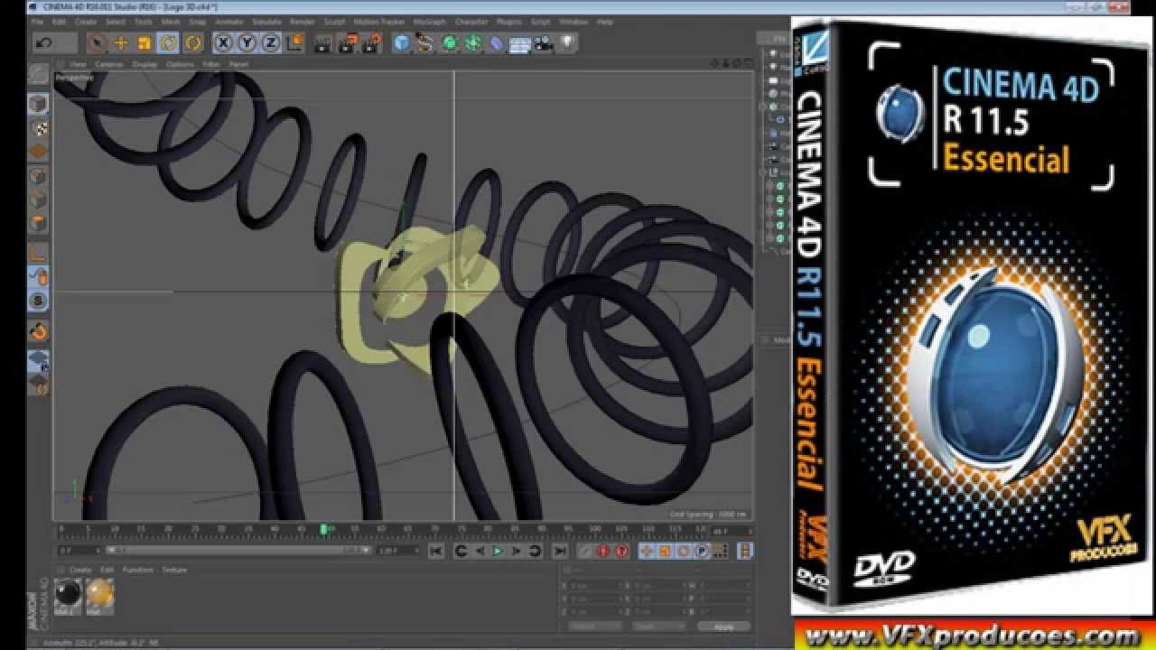This screenshot has width=1156, height=650.
Task: Open the Floor environment icon
Action: (519, 42)
